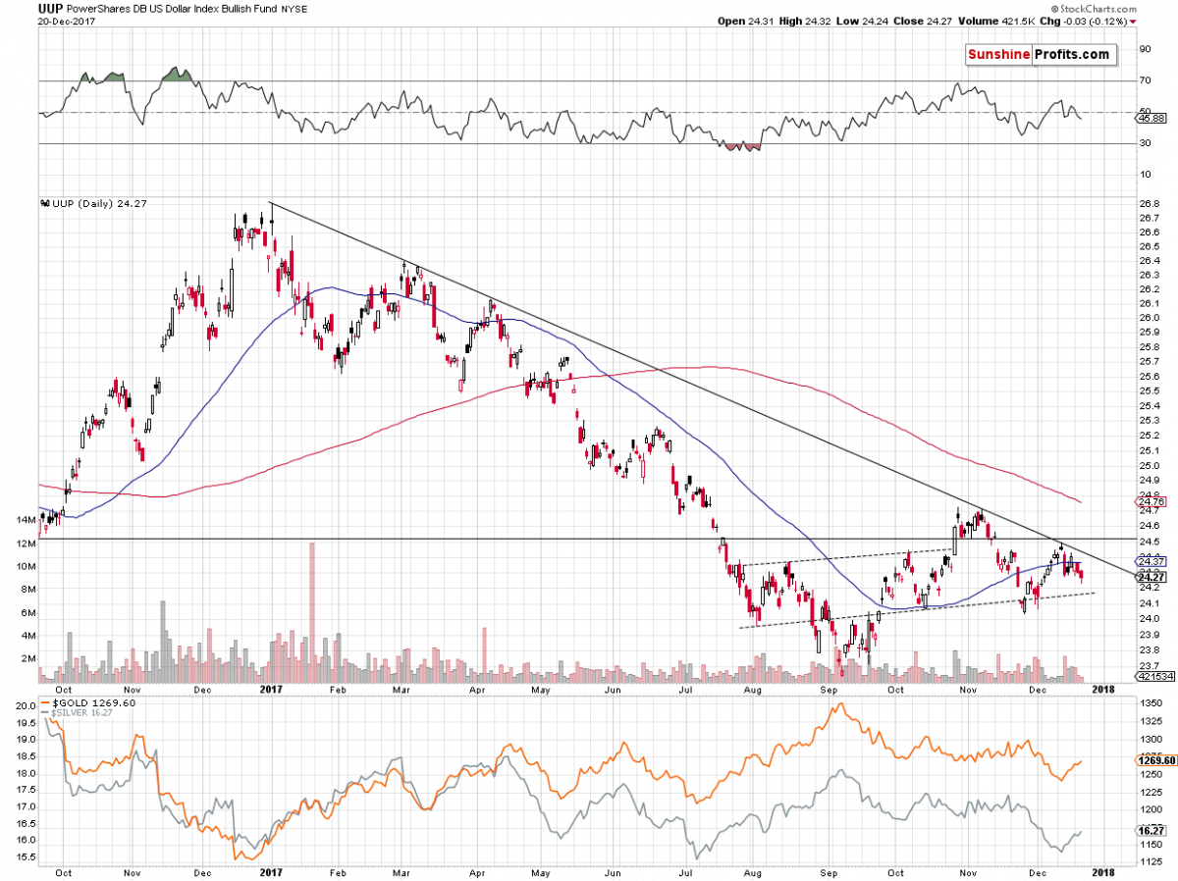Click the candlestick icon beside UUP (Daily)

pyautogui.click(x=44, y=202)
